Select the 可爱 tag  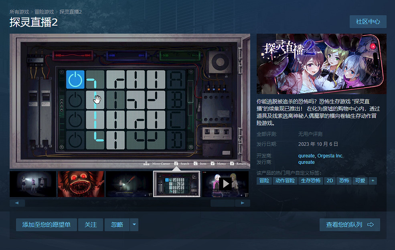click(360, 181)
